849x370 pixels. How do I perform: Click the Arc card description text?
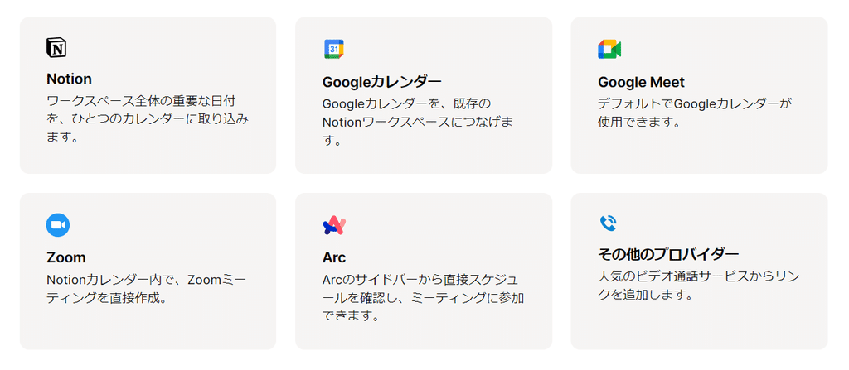423,297
